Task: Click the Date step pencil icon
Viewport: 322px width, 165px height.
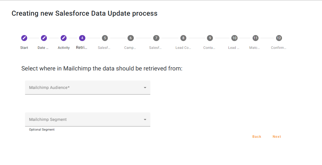Action: (x=44, y=38)
